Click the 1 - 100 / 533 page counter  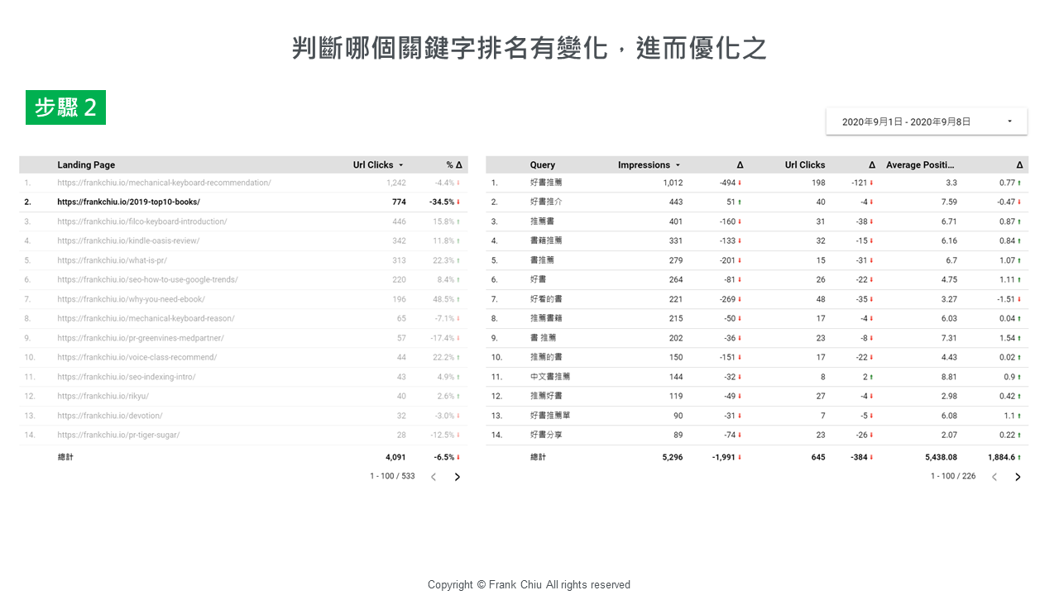click(392, 476)
